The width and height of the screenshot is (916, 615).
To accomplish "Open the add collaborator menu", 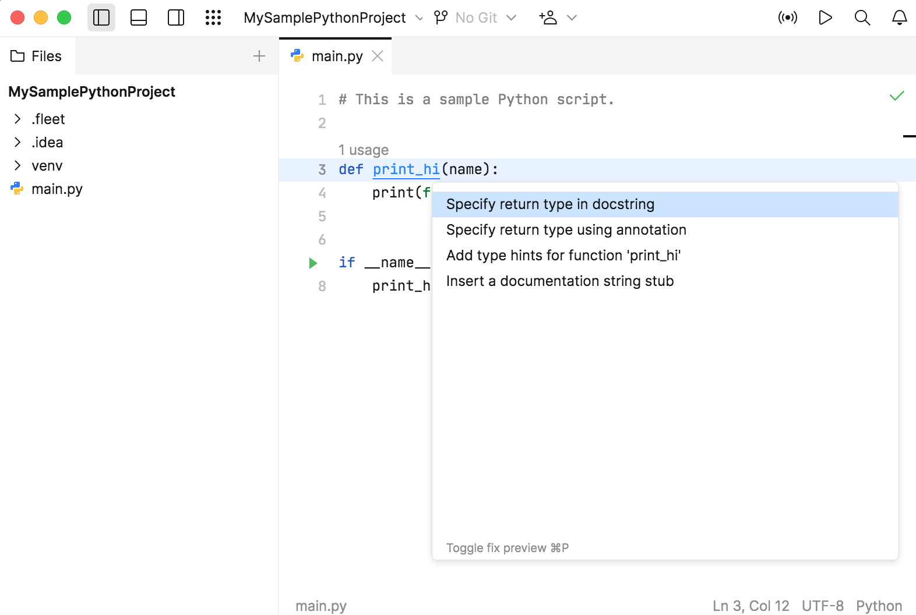I will point(557,17).
